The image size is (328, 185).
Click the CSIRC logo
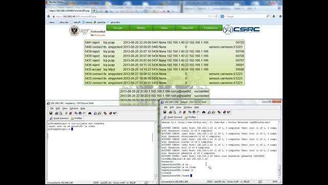[x=241, y=30]
